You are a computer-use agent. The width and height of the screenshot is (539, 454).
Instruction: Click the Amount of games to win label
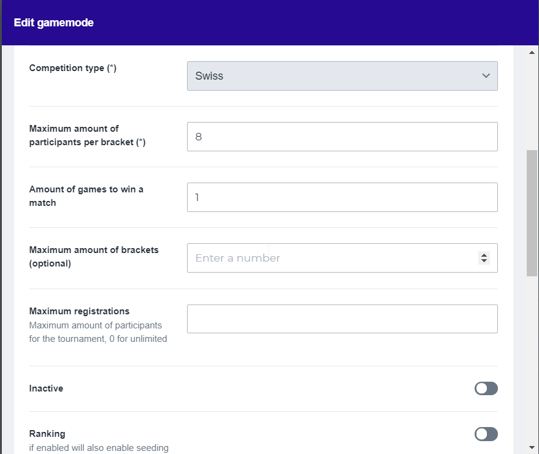[86, 196]
